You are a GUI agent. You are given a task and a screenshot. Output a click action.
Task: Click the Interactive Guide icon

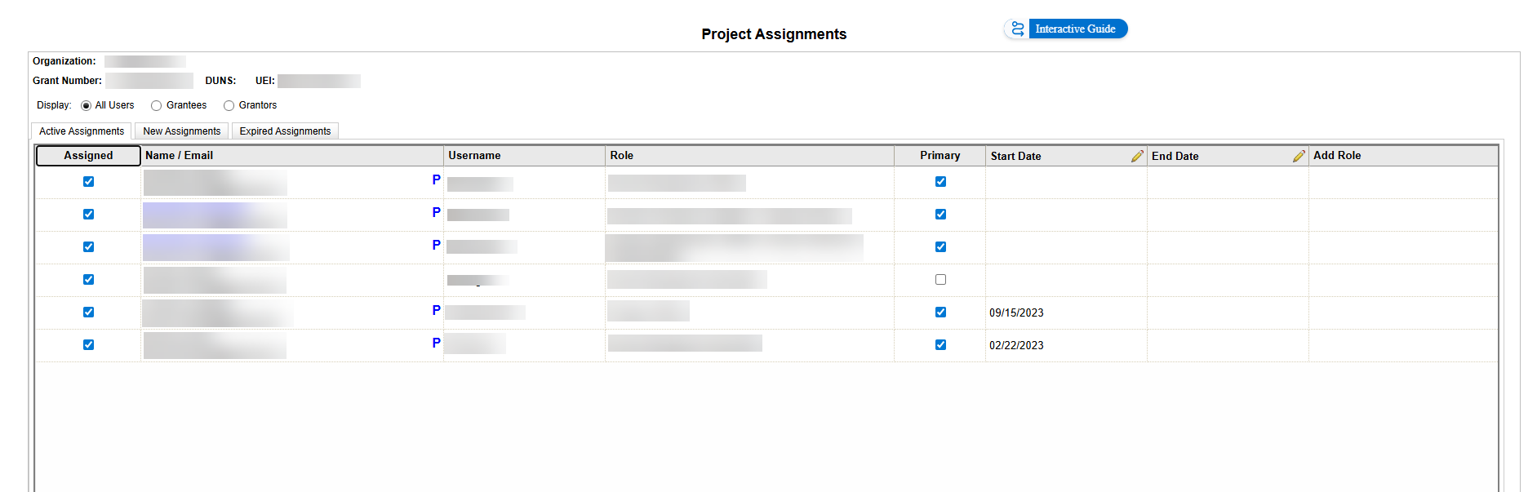pyautogui.click(x=1017, y=29)
